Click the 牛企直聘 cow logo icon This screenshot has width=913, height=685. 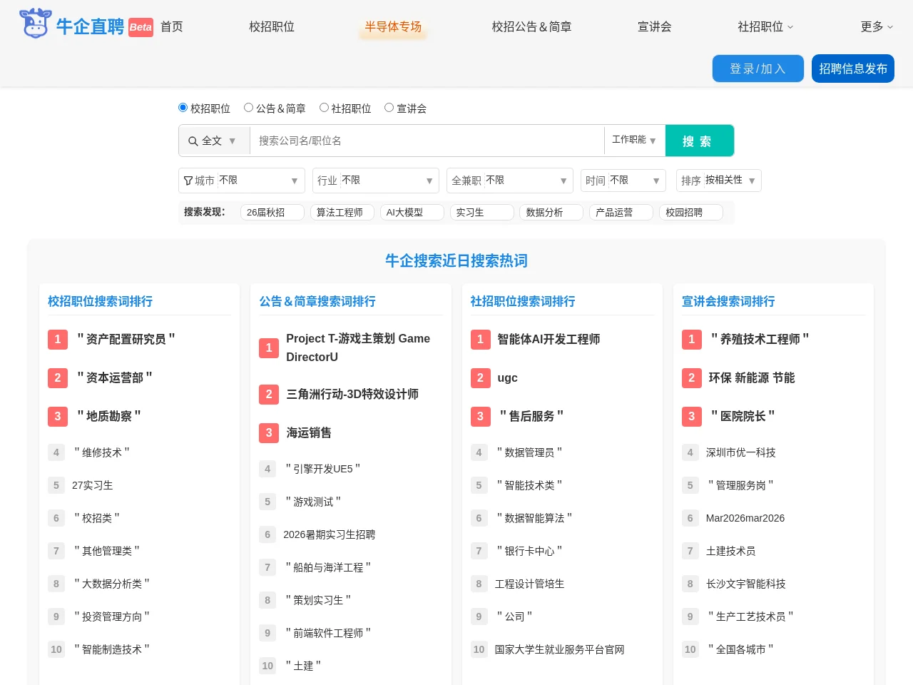(36, 24)
